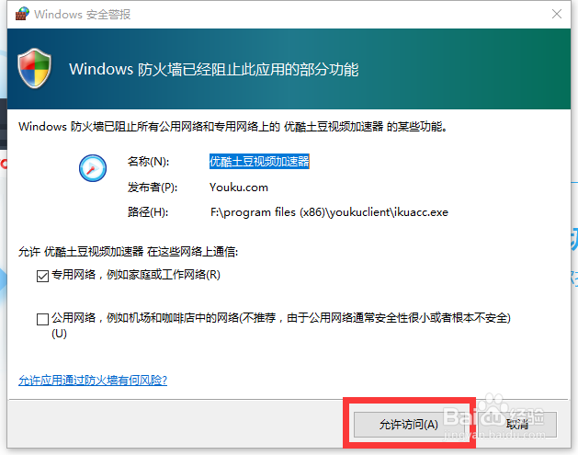578x455 pixels.
Task: Click the path text ikuacc.exe
Action: pyautogui.click(x=421, y=212)
